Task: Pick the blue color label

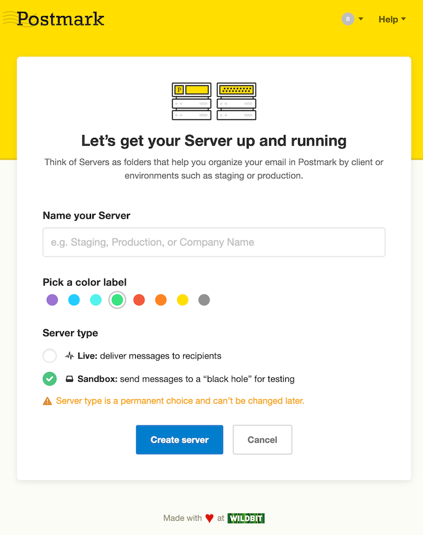Action: (74, 300)
